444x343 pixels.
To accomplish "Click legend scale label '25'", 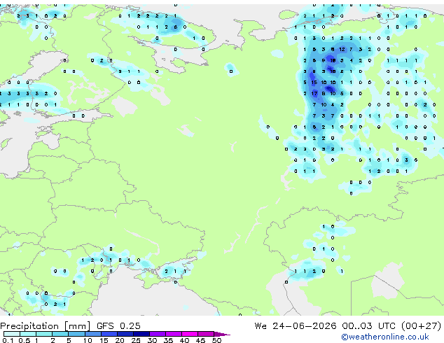I will coord(136,340).
